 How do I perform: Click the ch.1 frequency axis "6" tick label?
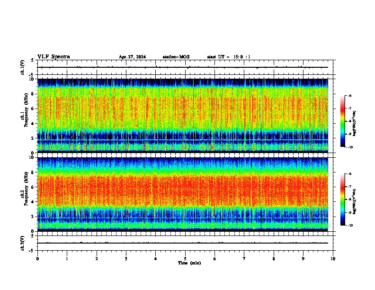(33, 109)
